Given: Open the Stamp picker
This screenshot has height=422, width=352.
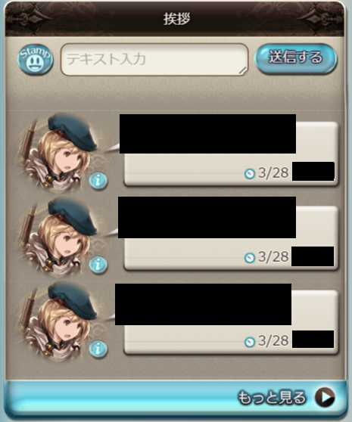Looking at the screenshot, I should click(36, 60).
